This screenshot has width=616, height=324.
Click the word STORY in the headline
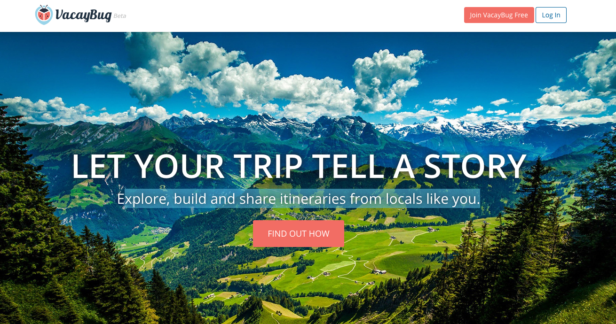475,166
